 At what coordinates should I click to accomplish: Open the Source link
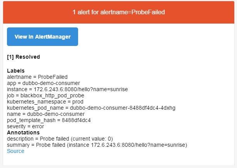click(x=15, y=151)
